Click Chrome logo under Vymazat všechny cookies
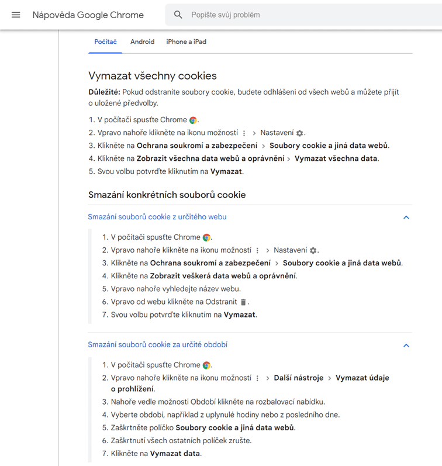The height and width of the screenshot is (466, 442). point(193,120)
